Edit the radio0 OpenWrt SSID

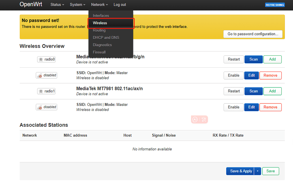point(251,76)
